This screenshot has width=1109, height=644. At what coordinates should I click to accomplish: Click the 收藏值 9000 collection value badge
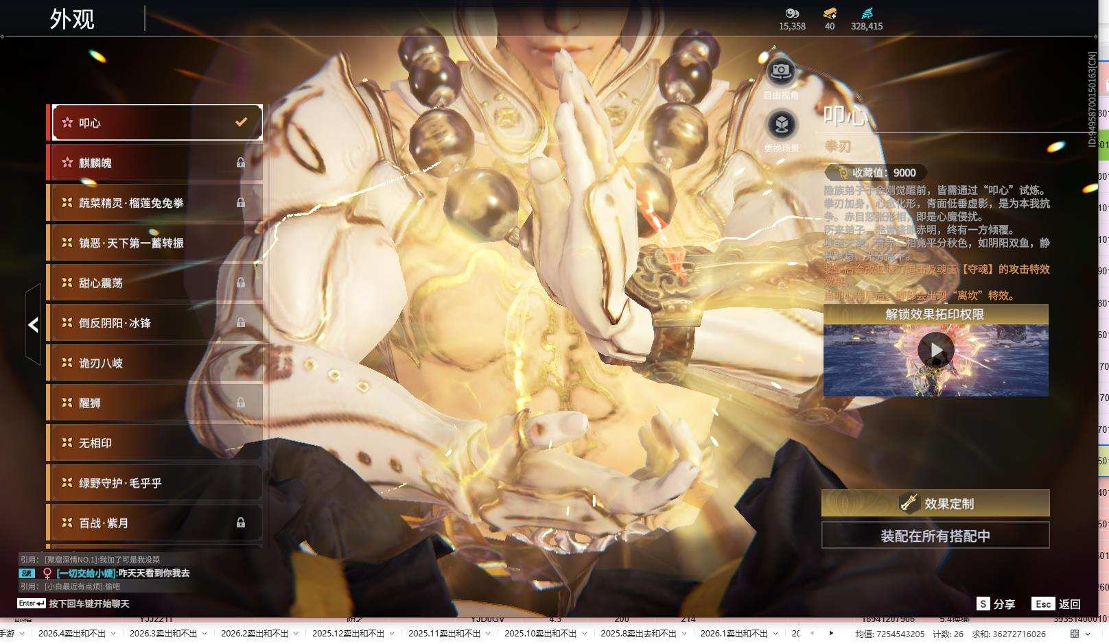[x=876, y=173]
